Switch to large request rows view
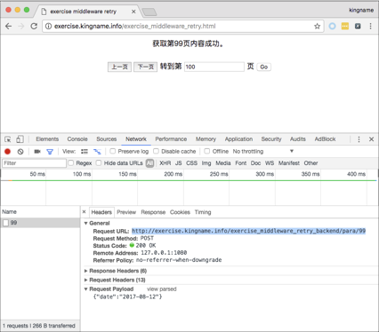The width and height of the screenshot is (379, 332). (85, 152)
